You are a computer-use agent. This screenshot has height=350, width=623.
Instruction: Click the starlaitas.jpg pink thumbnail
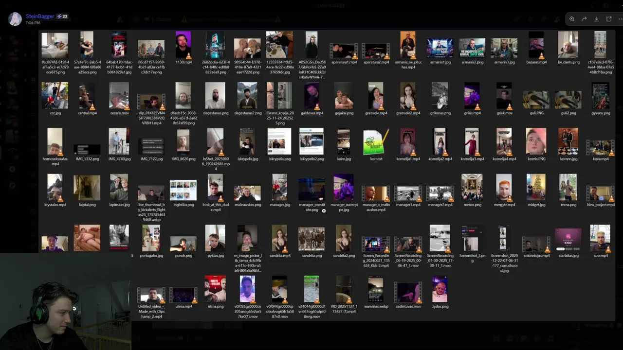[568, 240]
